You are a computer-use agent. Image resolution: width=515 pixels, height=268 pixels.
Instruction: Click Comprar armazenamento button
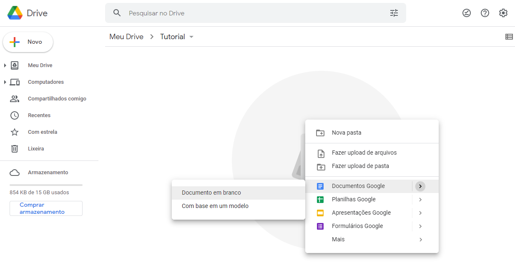point(46,208)
